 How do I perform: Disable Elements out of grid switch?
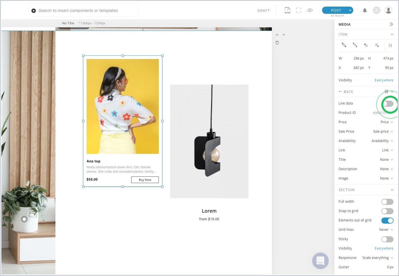tap(387, 221)
